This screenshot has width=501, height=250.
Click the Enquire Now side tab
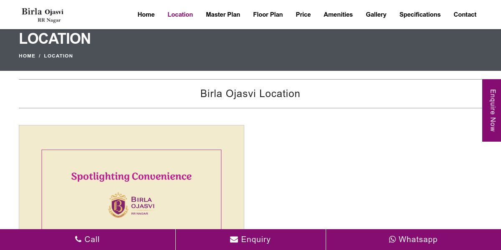[492, 110]
